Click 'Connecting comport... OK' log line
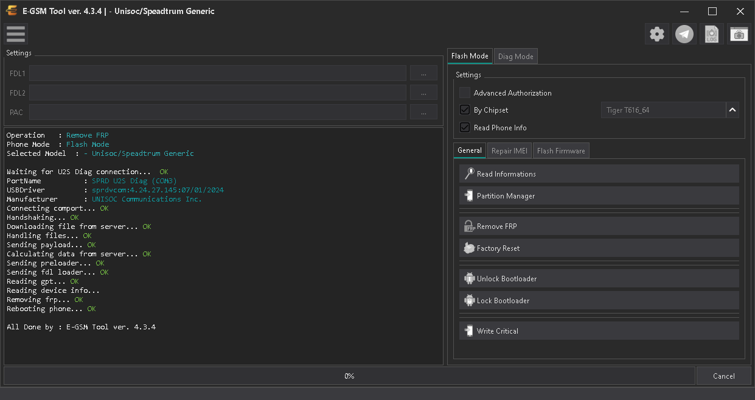Viewport: 755px width, 400px height. click(x=58, y=208)
